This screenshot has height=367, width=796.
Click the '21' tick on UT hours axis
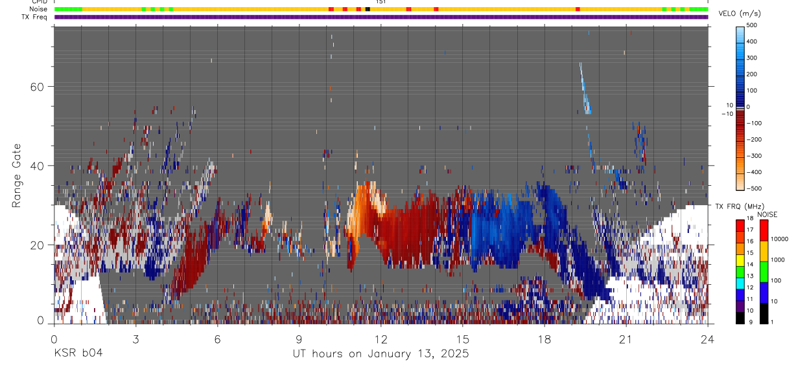point(626,339)
